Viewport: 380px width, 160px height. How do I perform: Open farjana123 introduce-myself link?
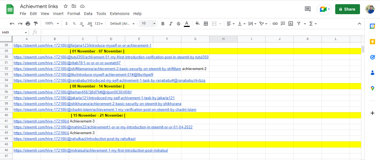[82, 45]
